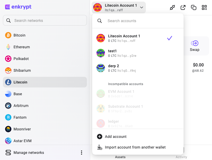Image resolution: width=212 pixels, height=160 pixels.
Task: Select the Base network
Action: (x=45, y=94)
